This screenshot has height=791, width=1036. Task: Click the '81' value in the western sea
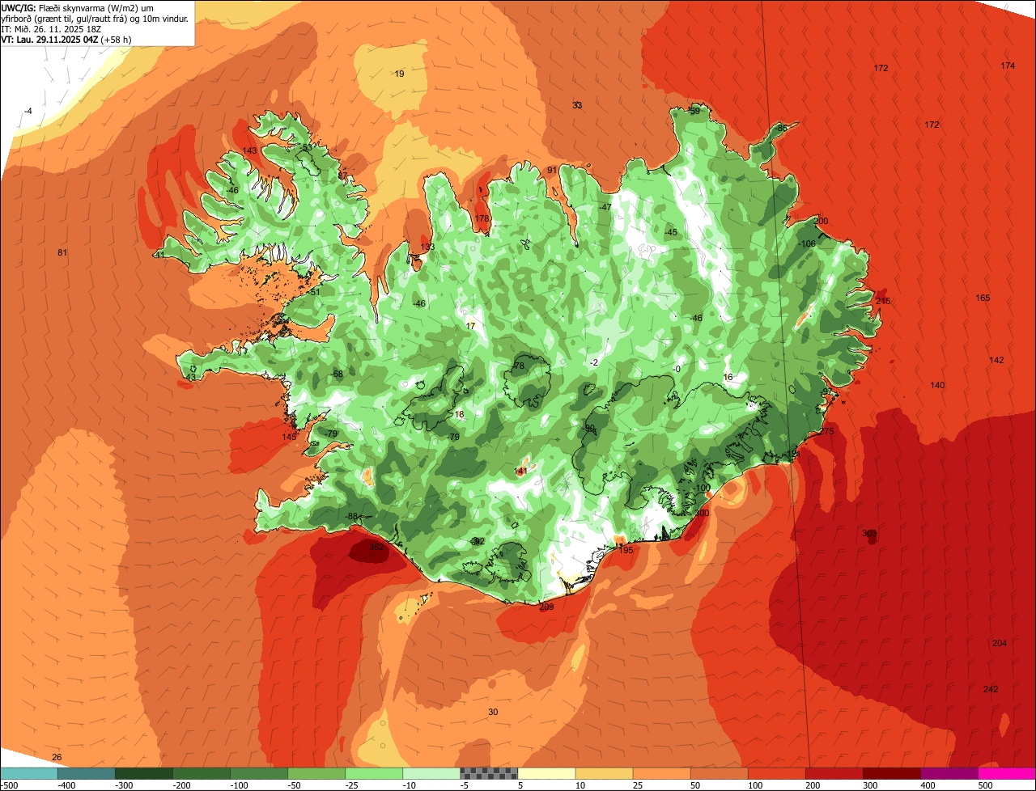coord(62,253)
